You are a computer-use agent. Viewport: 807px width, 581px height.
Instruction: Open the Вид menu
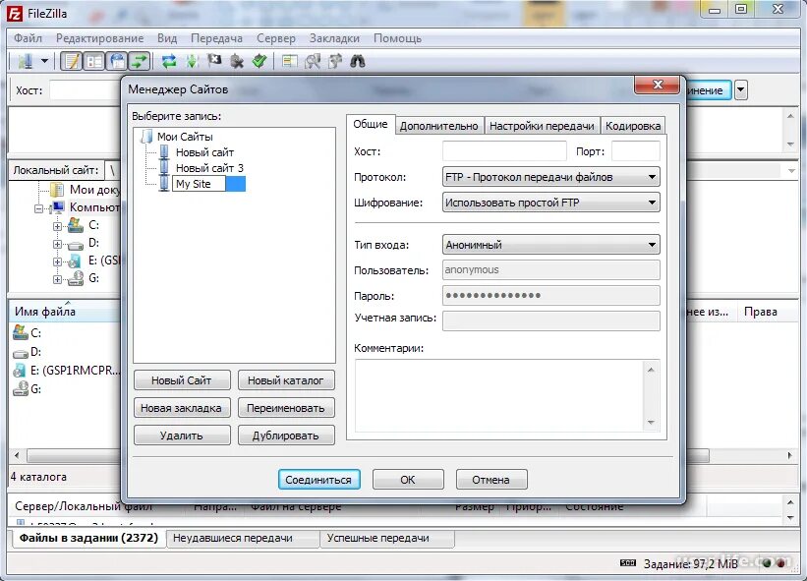pyautogui.click(x=167, y=38)
